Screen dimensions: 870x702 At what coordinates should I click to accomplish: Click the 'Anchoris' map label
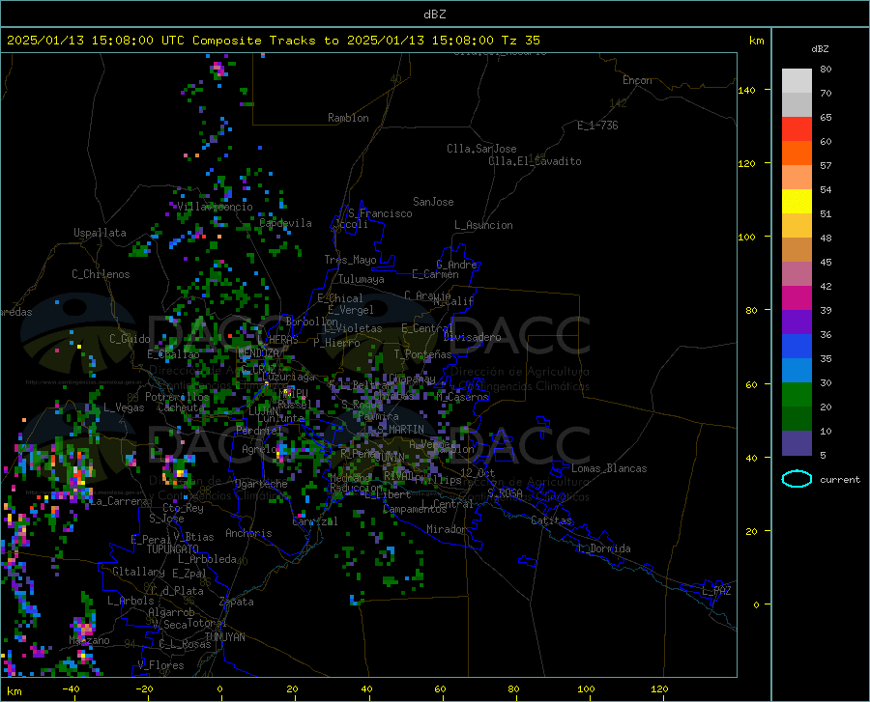coord(248,534)
